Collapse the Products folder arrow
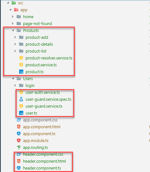Viewport: 150px width, 172px height. (x=13, y=30)
